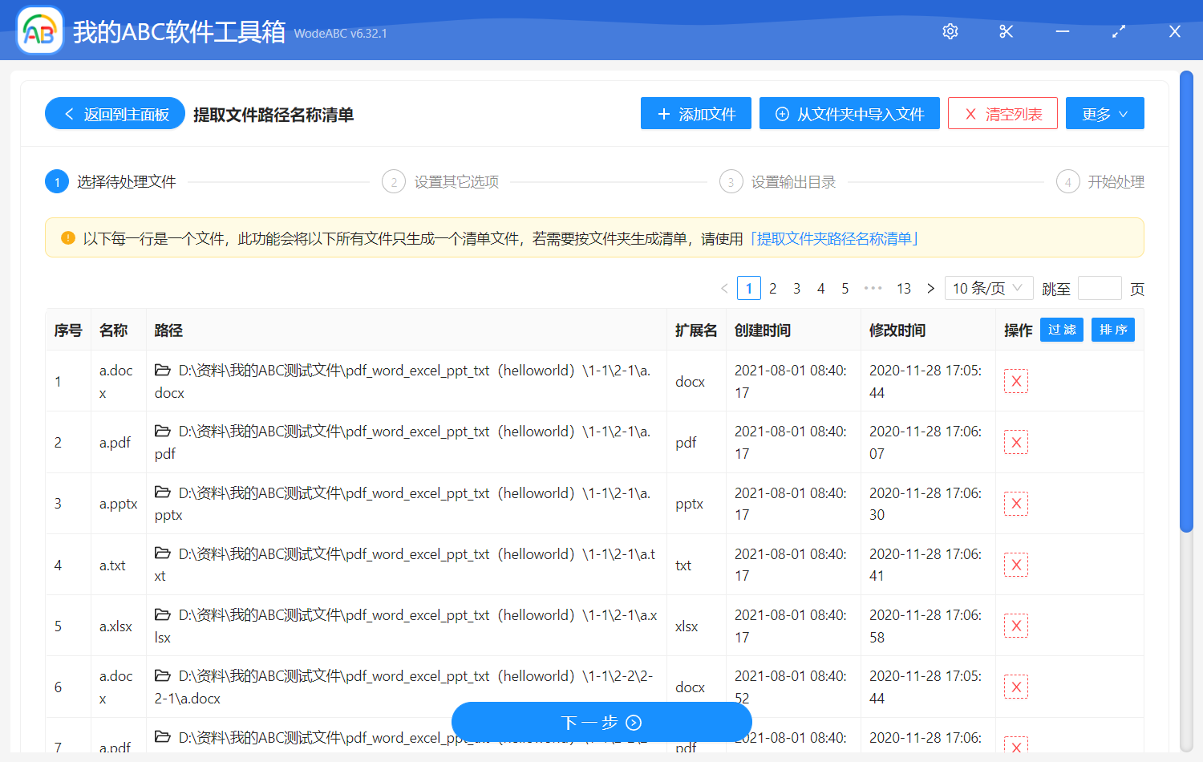Screen dimensions: 1203x762
Task: Click the 下一步 button
Action: [601, 722]
